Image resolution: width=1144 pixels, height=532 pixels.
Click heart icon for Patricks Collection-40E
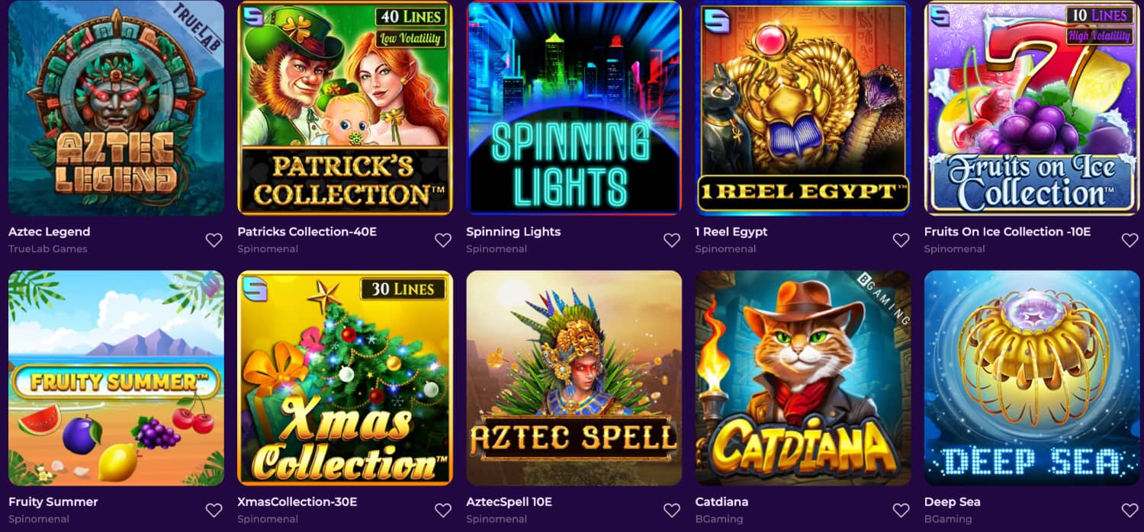[442, 240]
